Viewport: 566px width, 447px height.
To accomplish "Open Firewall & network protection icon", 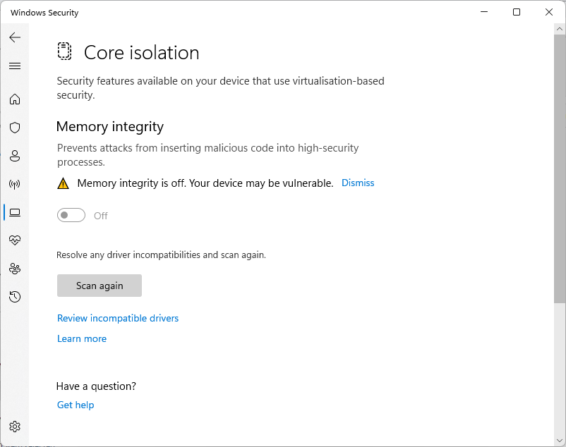I will point(15,184).
